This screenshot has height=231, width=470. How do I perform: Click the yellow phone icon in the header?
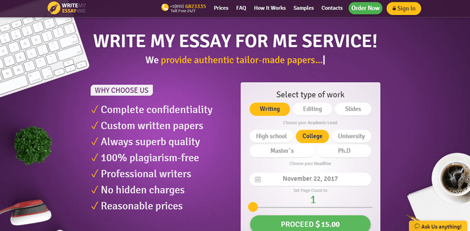165,8
